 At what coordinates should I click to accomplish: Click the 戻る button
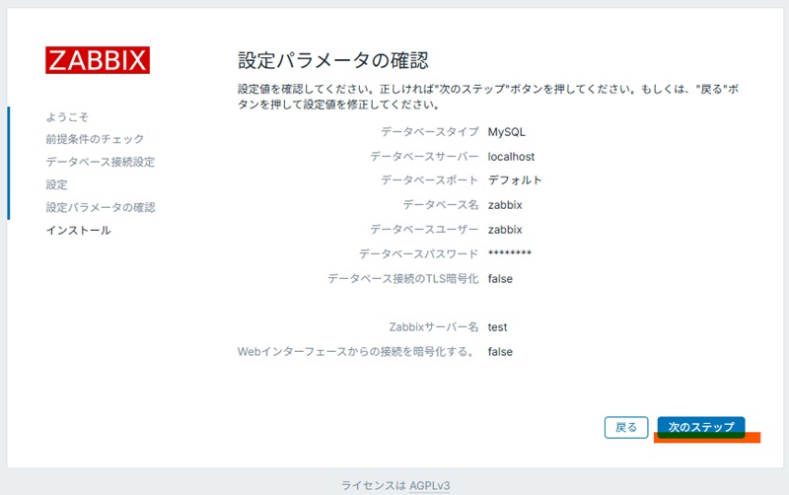point(626,427)
